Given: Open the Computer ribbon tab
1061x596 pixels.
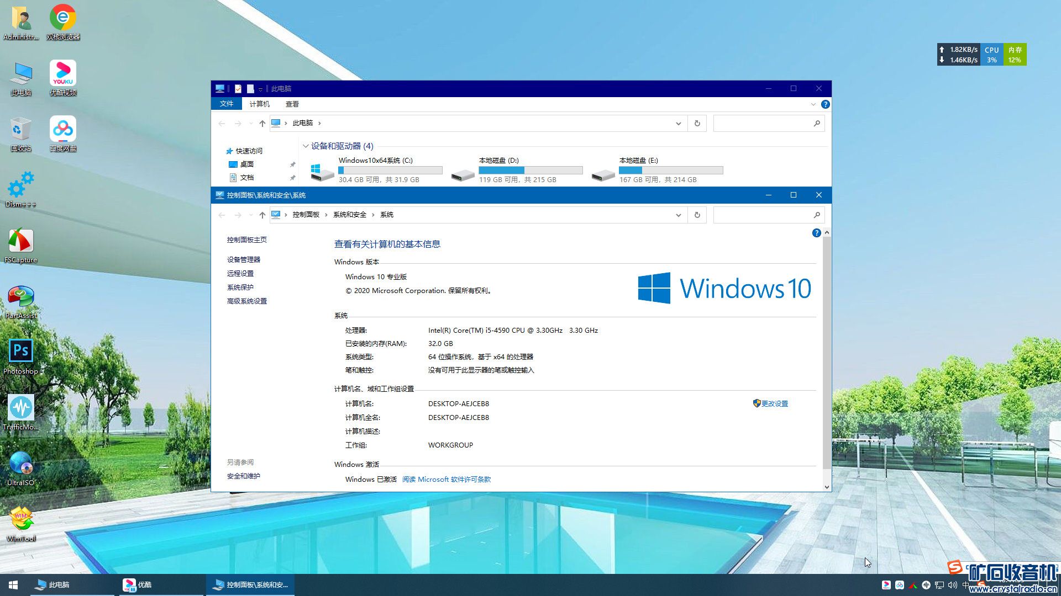Looking at the screenshot, I should point(259,104).
